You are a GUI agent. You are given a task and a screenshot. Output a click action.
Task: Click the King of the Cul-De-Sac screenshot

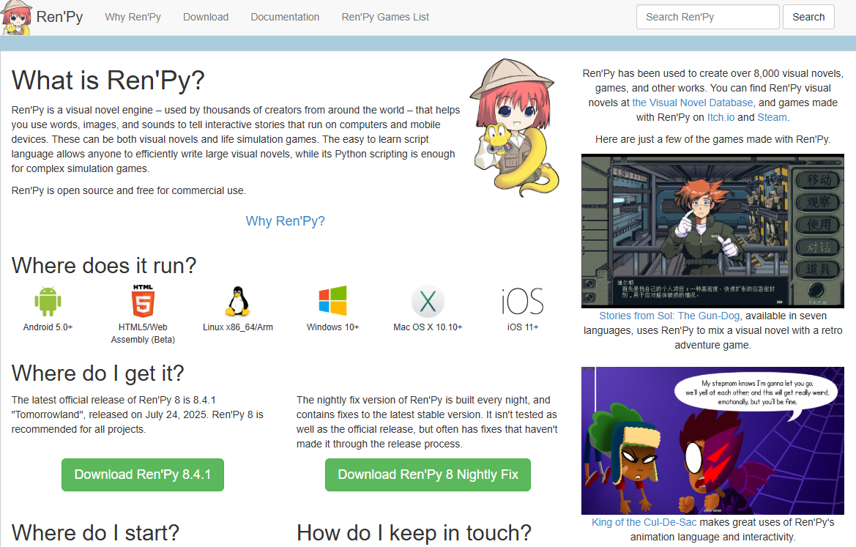click(713, 441)
